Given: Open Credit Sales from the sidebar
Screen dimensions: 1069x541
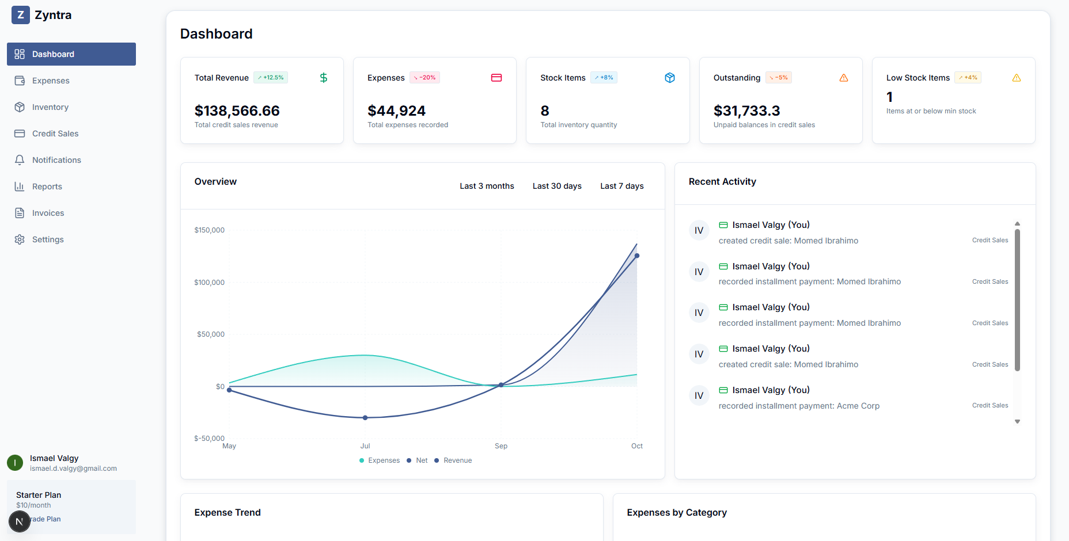Looking at the screenshot, I should pyautogui.click(x=55, y=134).
